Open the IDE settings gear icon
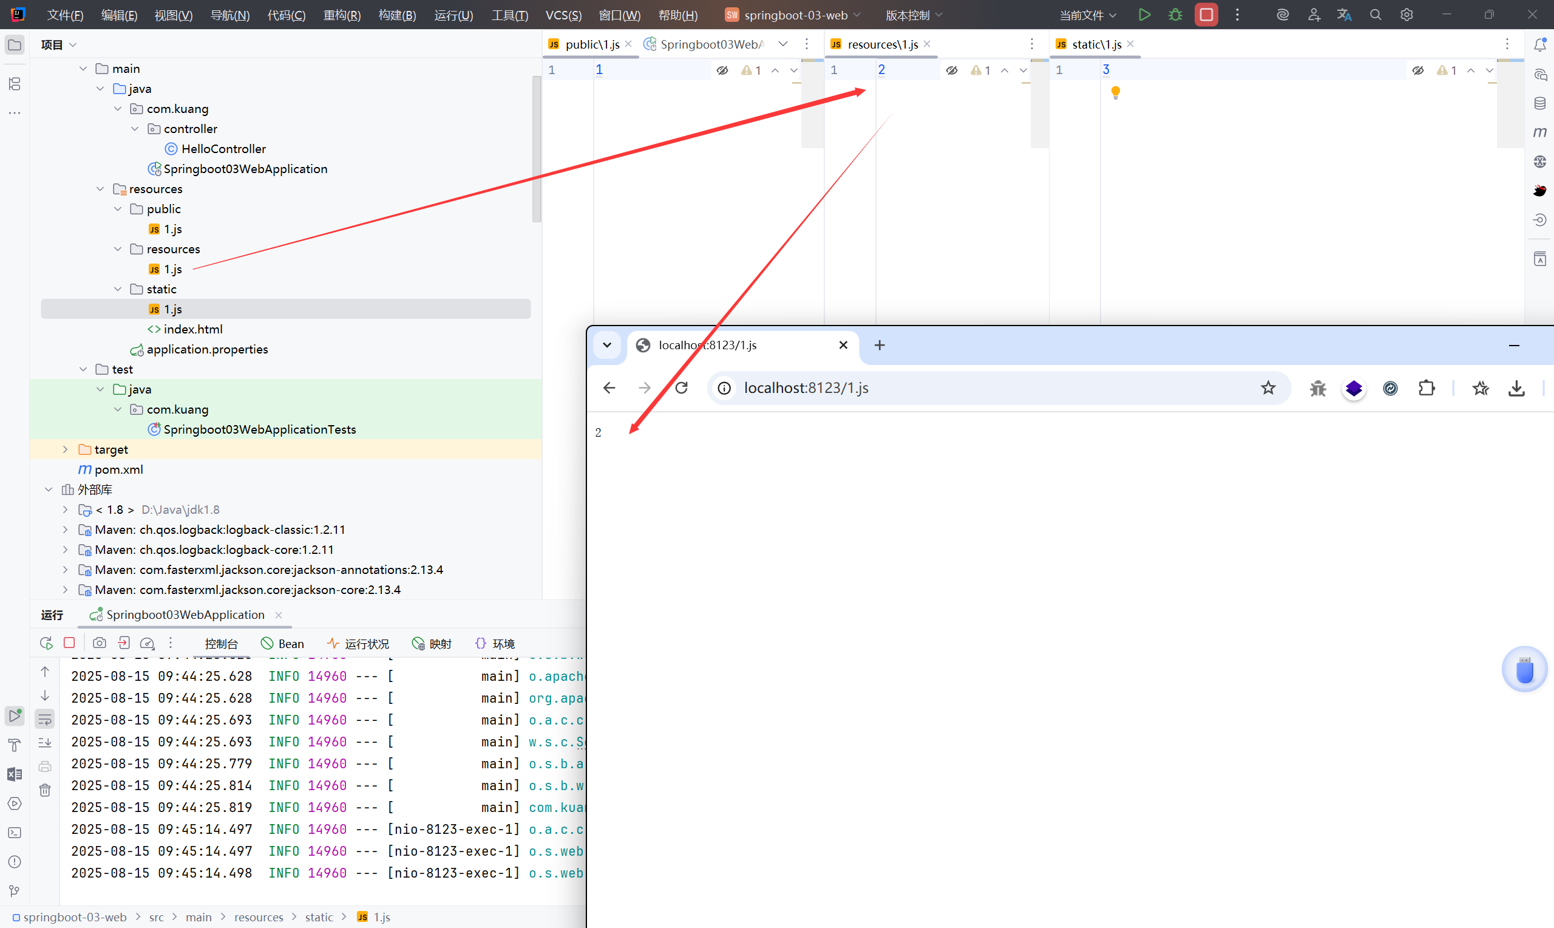Viewport: 1554px width, 928px height. coord(1406,15)
